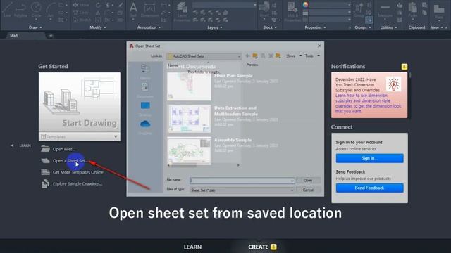
Task: Click the Notifications badge icon
Action: (x=404, y=67)
